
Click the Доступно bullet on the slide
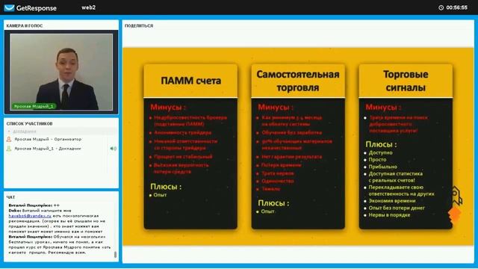point(380,152)
